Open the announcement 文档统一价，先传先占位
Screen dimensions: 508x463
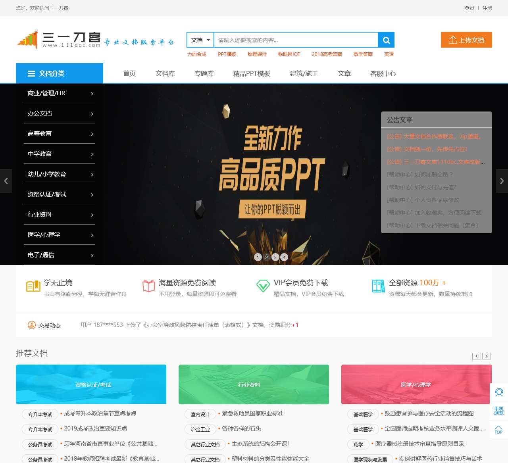coord(427,149)
